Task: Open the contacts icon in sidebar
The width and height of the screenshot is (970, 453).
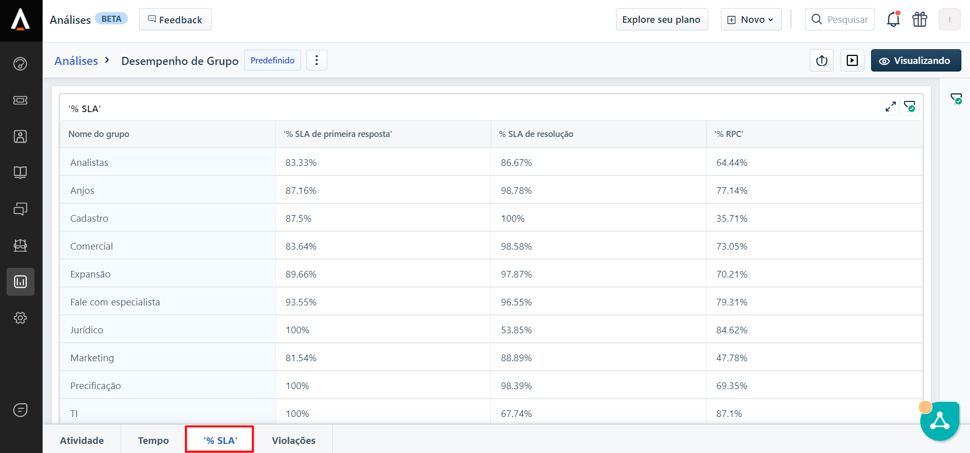Action: pyautogui.click(x=20, y=136)
